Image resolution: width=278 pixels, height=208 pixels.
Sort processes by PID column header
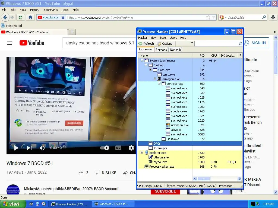199,56
